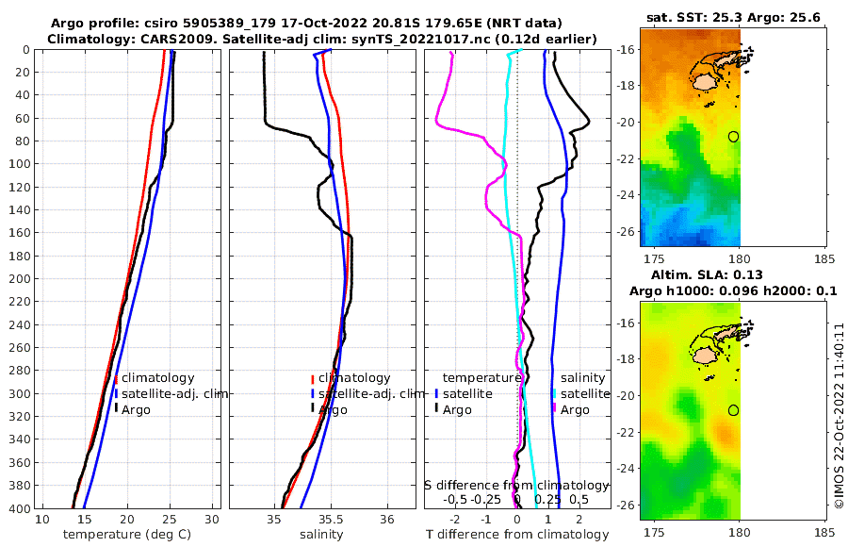Click the 'temperature (deg C)' axis label

tap(127, 535)
